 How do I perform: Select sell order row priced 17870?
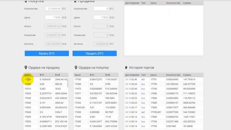pos(46,126)
